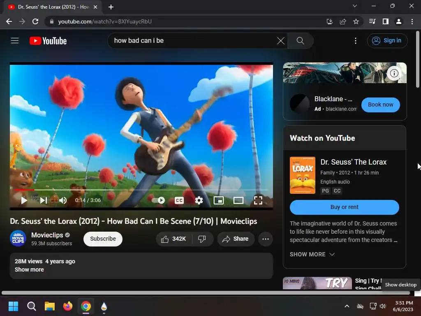Skip to next video
The width and height of the screenshot is (421, 316).
tap(44, 200)
